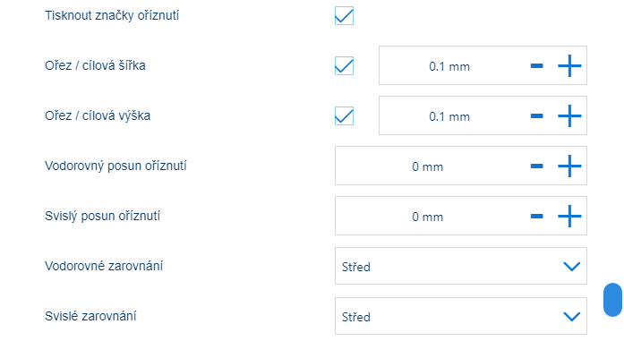Increase Svislý posun oříznutí with plus icon
The width and height of the screenshot is (624, 341).
569,216
